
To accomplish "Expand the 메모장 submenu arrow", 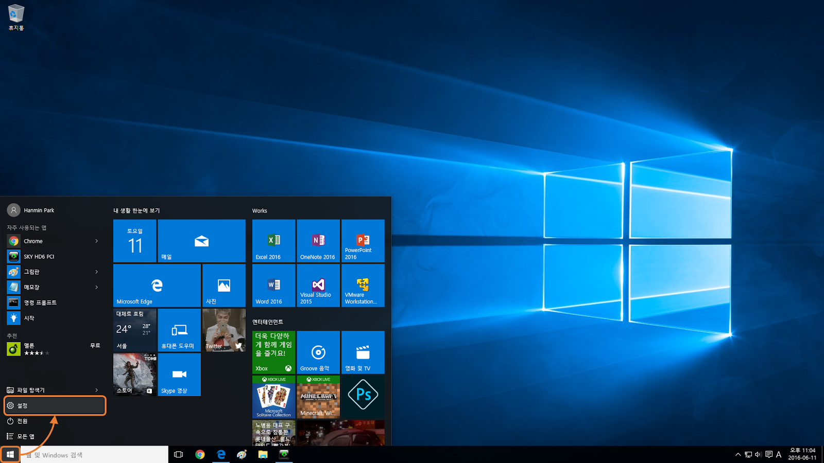I will point(97,287).
